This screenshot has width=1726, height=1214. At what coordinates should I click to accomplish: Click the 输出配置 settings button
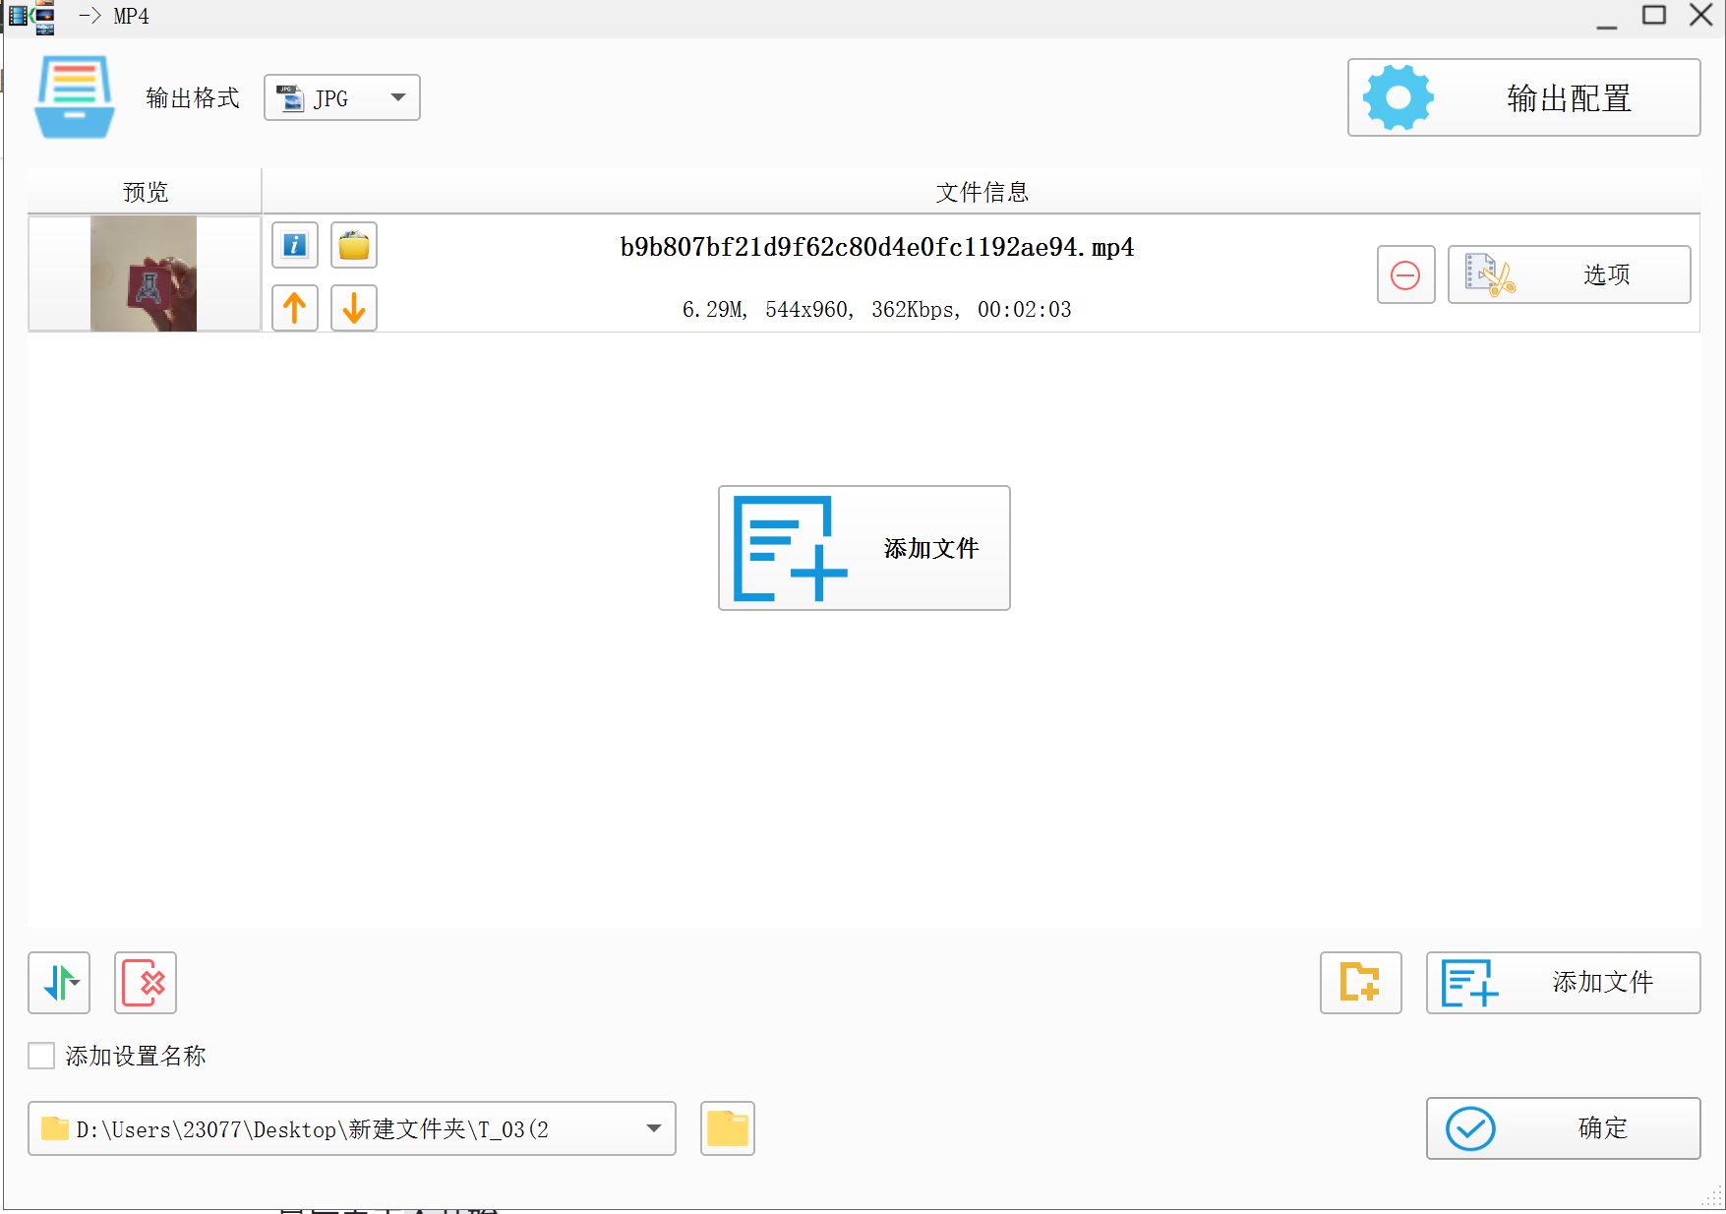[1523, 97]
